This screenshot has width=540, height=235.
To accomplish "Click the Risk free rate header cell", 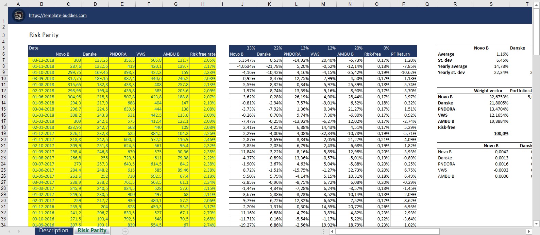I will point(203,54).
